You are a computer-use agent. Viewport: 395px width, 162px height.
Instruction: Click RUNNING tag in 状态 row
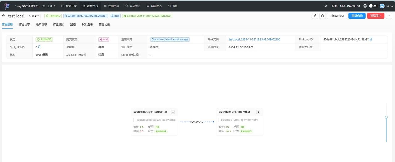click(x=44, y=39)
